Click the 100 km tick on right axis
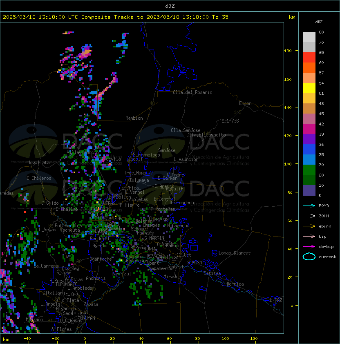340x344 pixels. 288,164
